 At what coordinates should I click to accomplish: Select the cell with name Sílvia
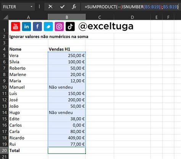pos(28,62)
